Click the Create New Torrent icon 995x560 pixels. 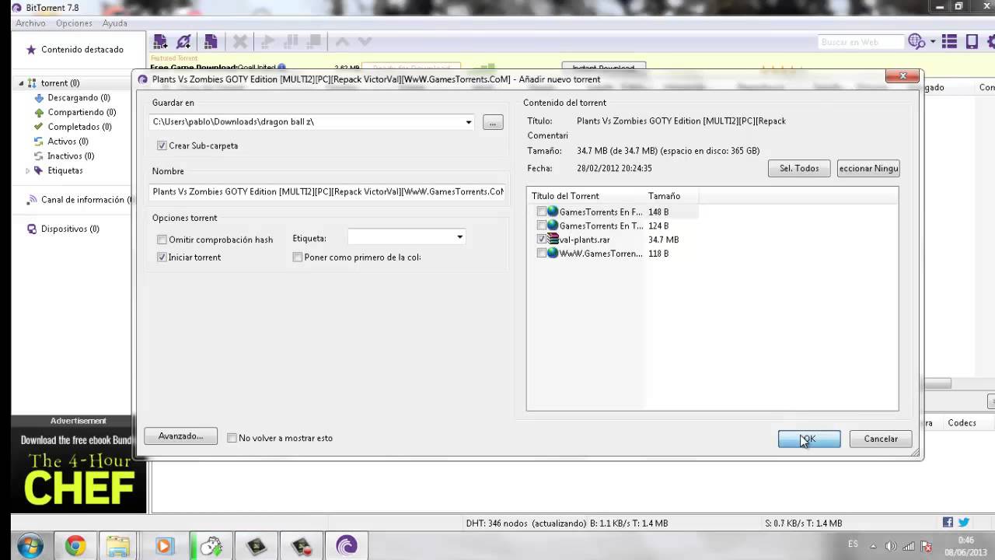[x=210, y=42]
